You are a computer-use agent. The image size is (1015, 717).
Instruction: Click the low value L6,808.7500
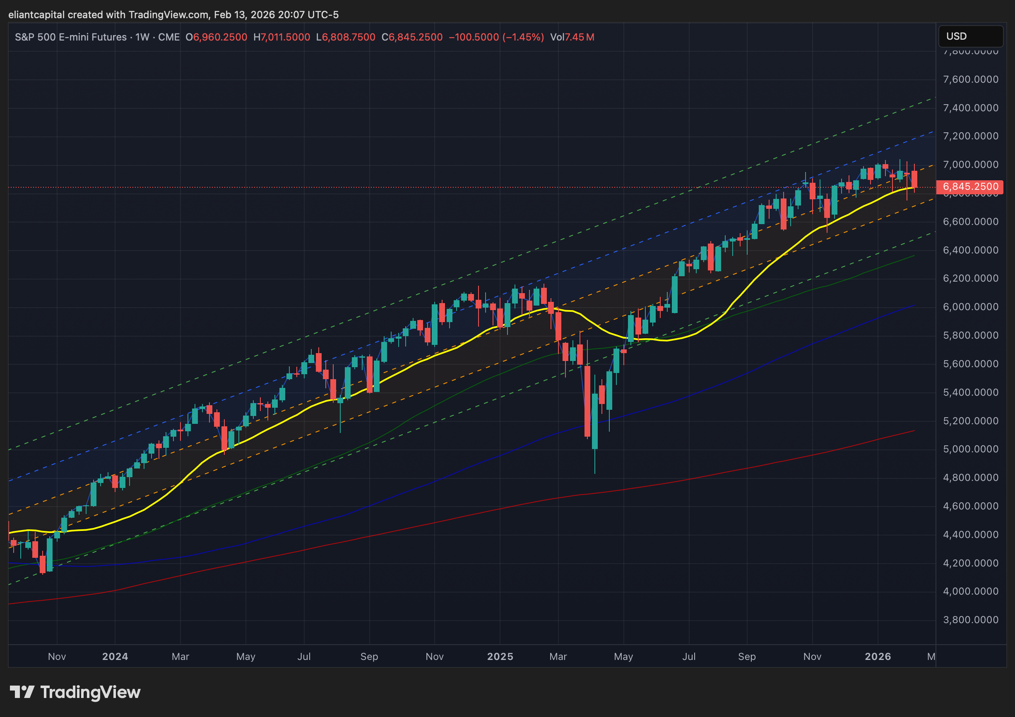[x=345, y=37]
